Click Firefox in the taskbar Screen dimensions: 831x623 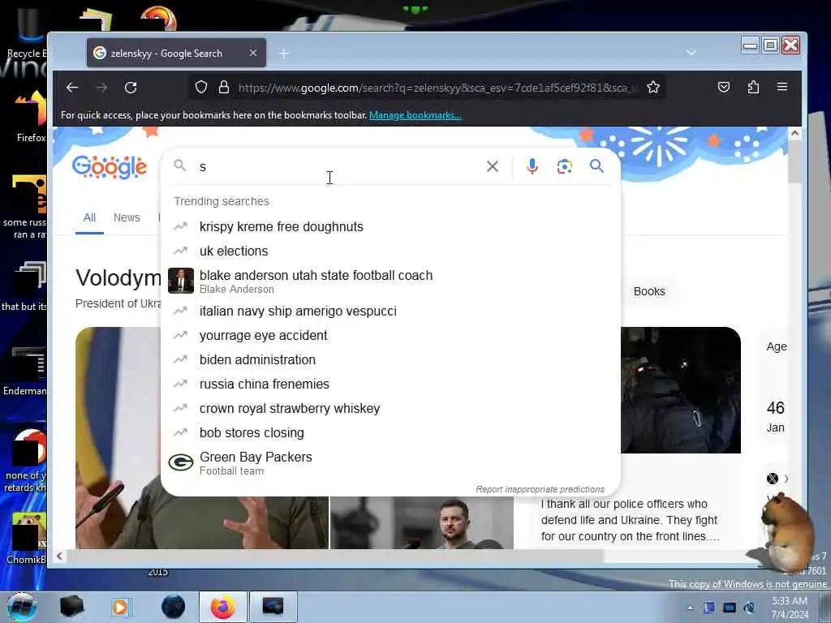point(222,607)
